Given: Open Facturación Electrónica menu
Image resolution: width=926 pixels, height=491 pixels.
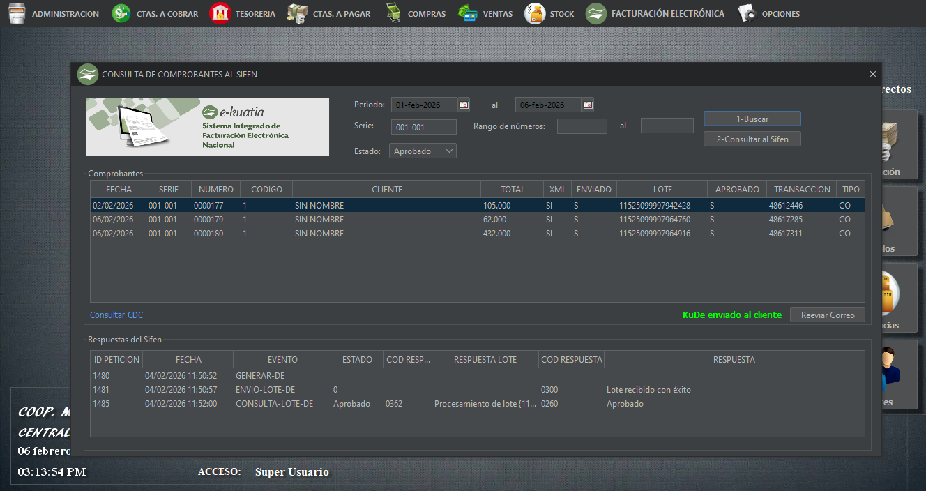Looking at the screenshot, I should 596,13.
